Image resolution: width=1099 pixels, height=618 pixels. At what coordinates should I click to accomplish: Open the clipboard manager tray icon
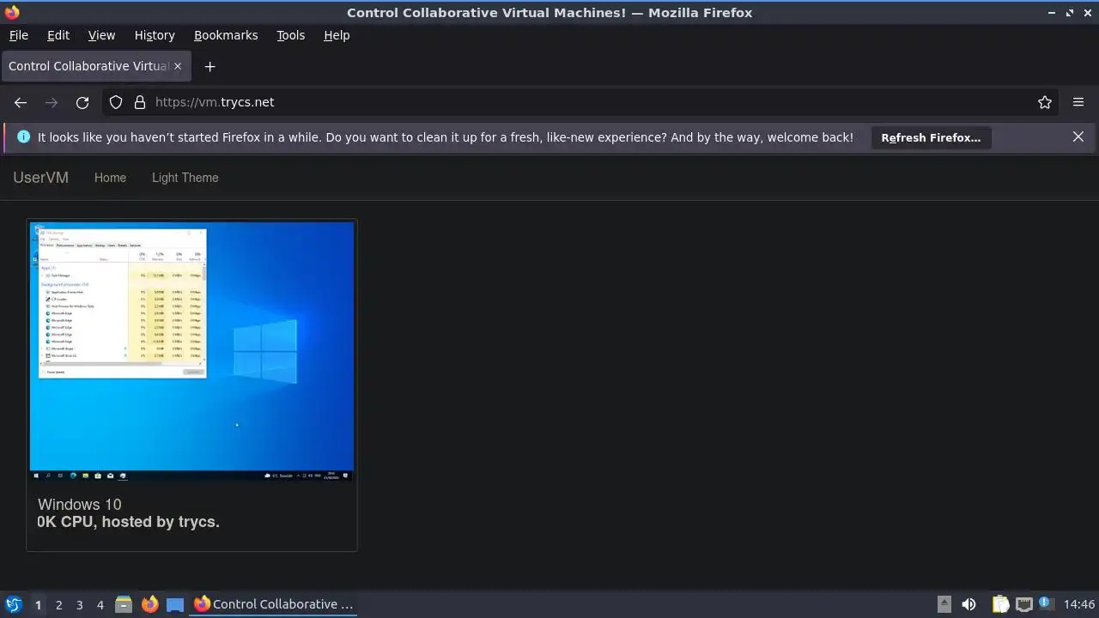point(1000,604)
